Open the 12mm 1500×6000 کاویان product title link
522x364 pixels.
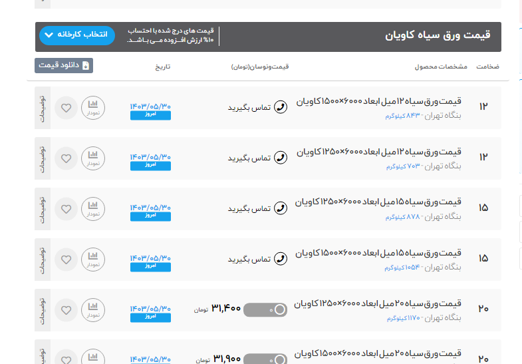pyautogui.click(x=378, y=102)
